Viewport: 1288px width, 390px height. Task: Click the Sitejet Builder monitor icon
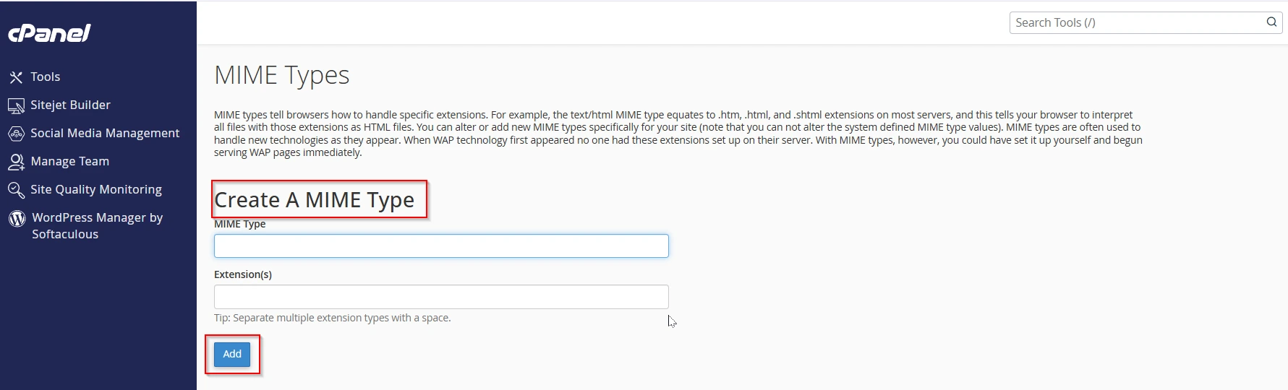16,105
